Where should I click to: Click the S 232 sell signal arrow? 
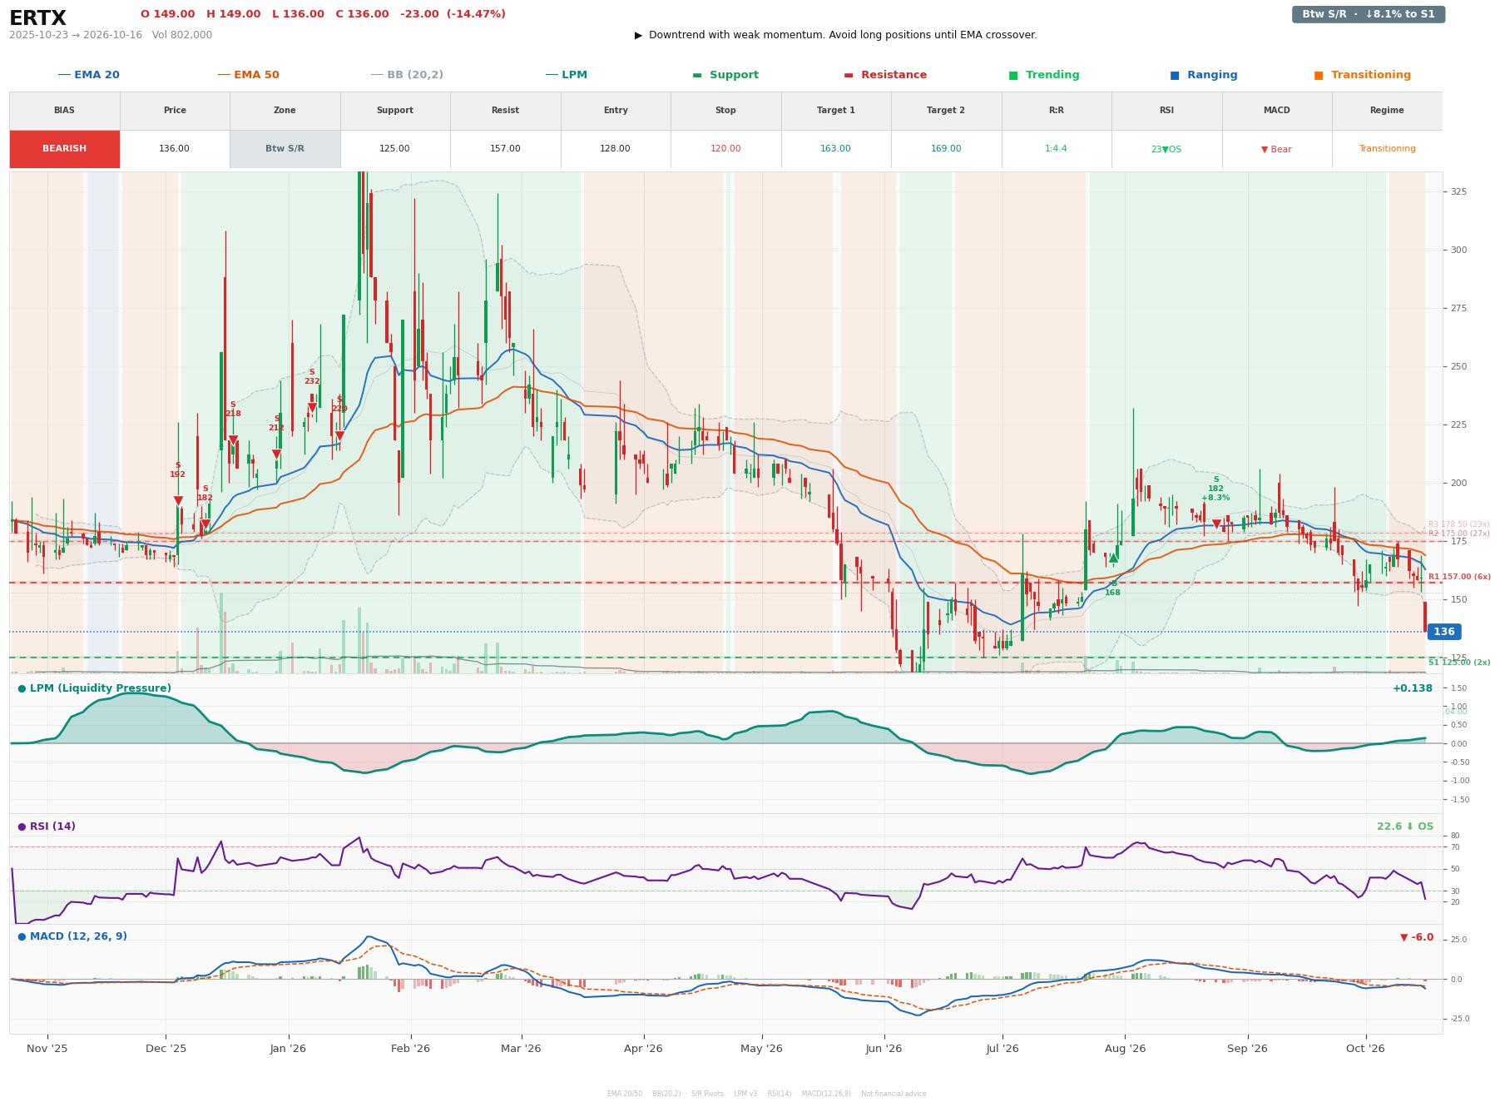coord(312,408)
